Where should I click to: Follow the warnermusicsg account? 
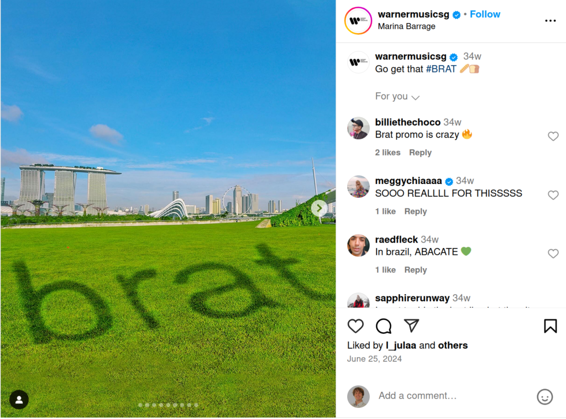pos(485,14)
